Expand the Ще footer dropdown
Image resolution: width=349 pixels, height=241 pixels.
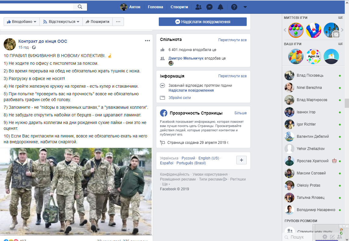[x=166, y=184]
